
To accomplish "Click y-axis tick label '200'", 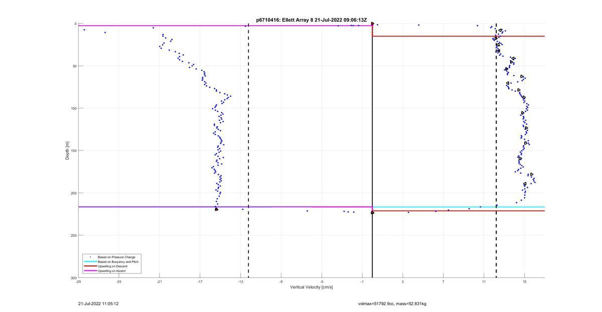I will (x=73, y=193).
